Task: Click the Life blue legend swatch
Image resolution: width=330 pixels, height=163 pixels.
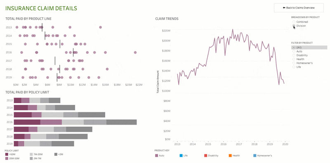Action: 181,156
